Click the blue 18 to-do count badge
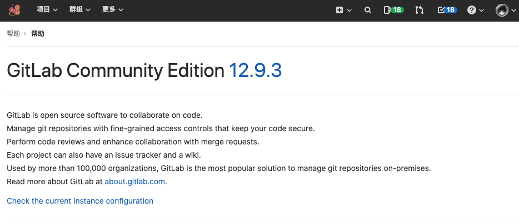Screen dimensions: 519x223 [451, 10]
